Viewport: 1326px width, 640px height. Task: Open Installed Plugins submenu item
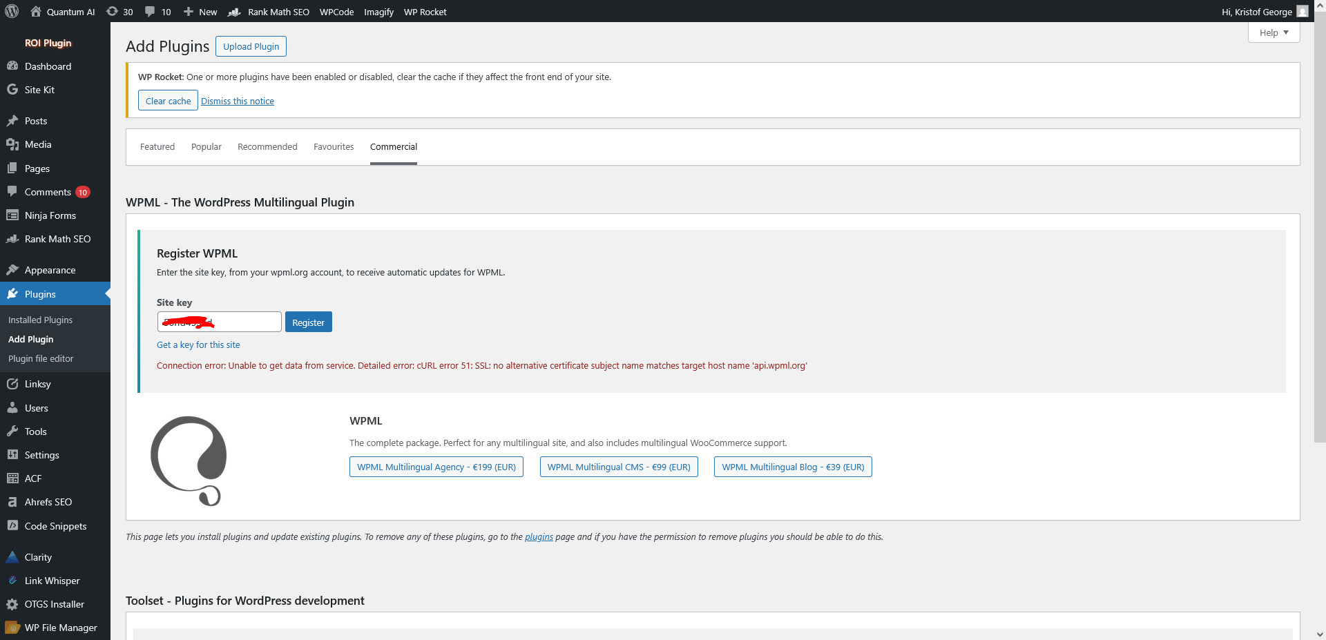tap(40, 320)
